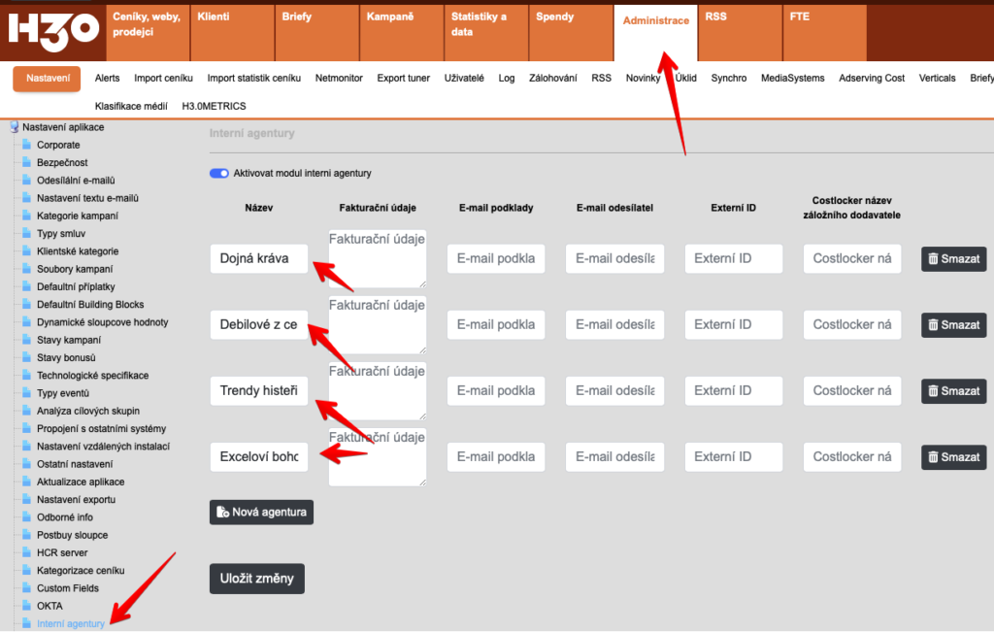Open Import ceníku submenu item
994x632 pixels.
163,79
